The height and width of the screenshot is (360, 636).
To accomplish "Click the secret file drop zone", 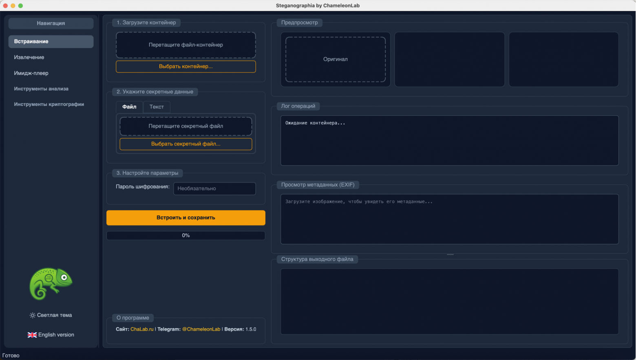I will point(185,126).
